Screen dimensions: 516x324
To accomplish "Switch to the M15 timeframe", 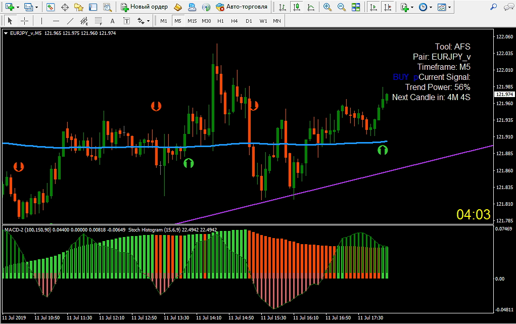I will click(x=192, y=21).
